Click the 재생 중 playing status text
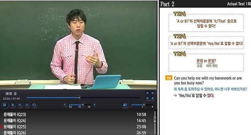The width and height of the screenshot is (251, 135). 11,94
